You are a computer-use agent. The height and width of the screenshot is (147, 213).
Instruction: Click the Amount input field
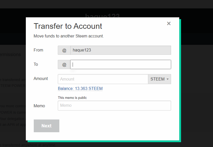(x=103, y=79)
